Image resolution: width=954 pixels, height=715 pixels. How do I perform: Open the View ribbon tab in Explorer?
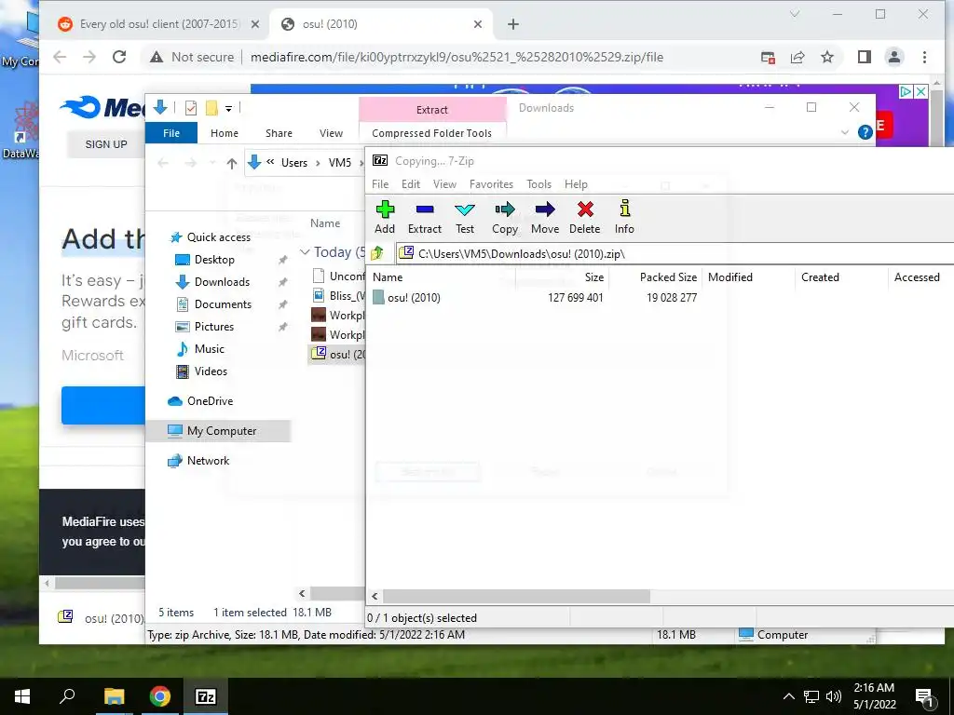click(331, 133)
